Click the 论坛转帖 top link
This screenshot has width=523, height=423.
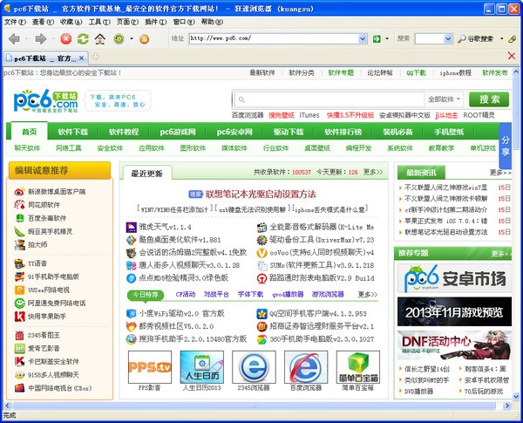click(x=380, y=72)
